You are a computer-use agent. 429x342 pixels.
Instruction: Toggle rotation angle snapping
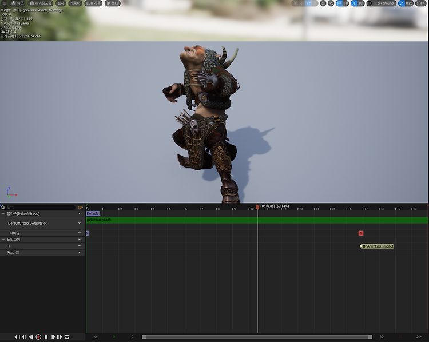[354, 3]
